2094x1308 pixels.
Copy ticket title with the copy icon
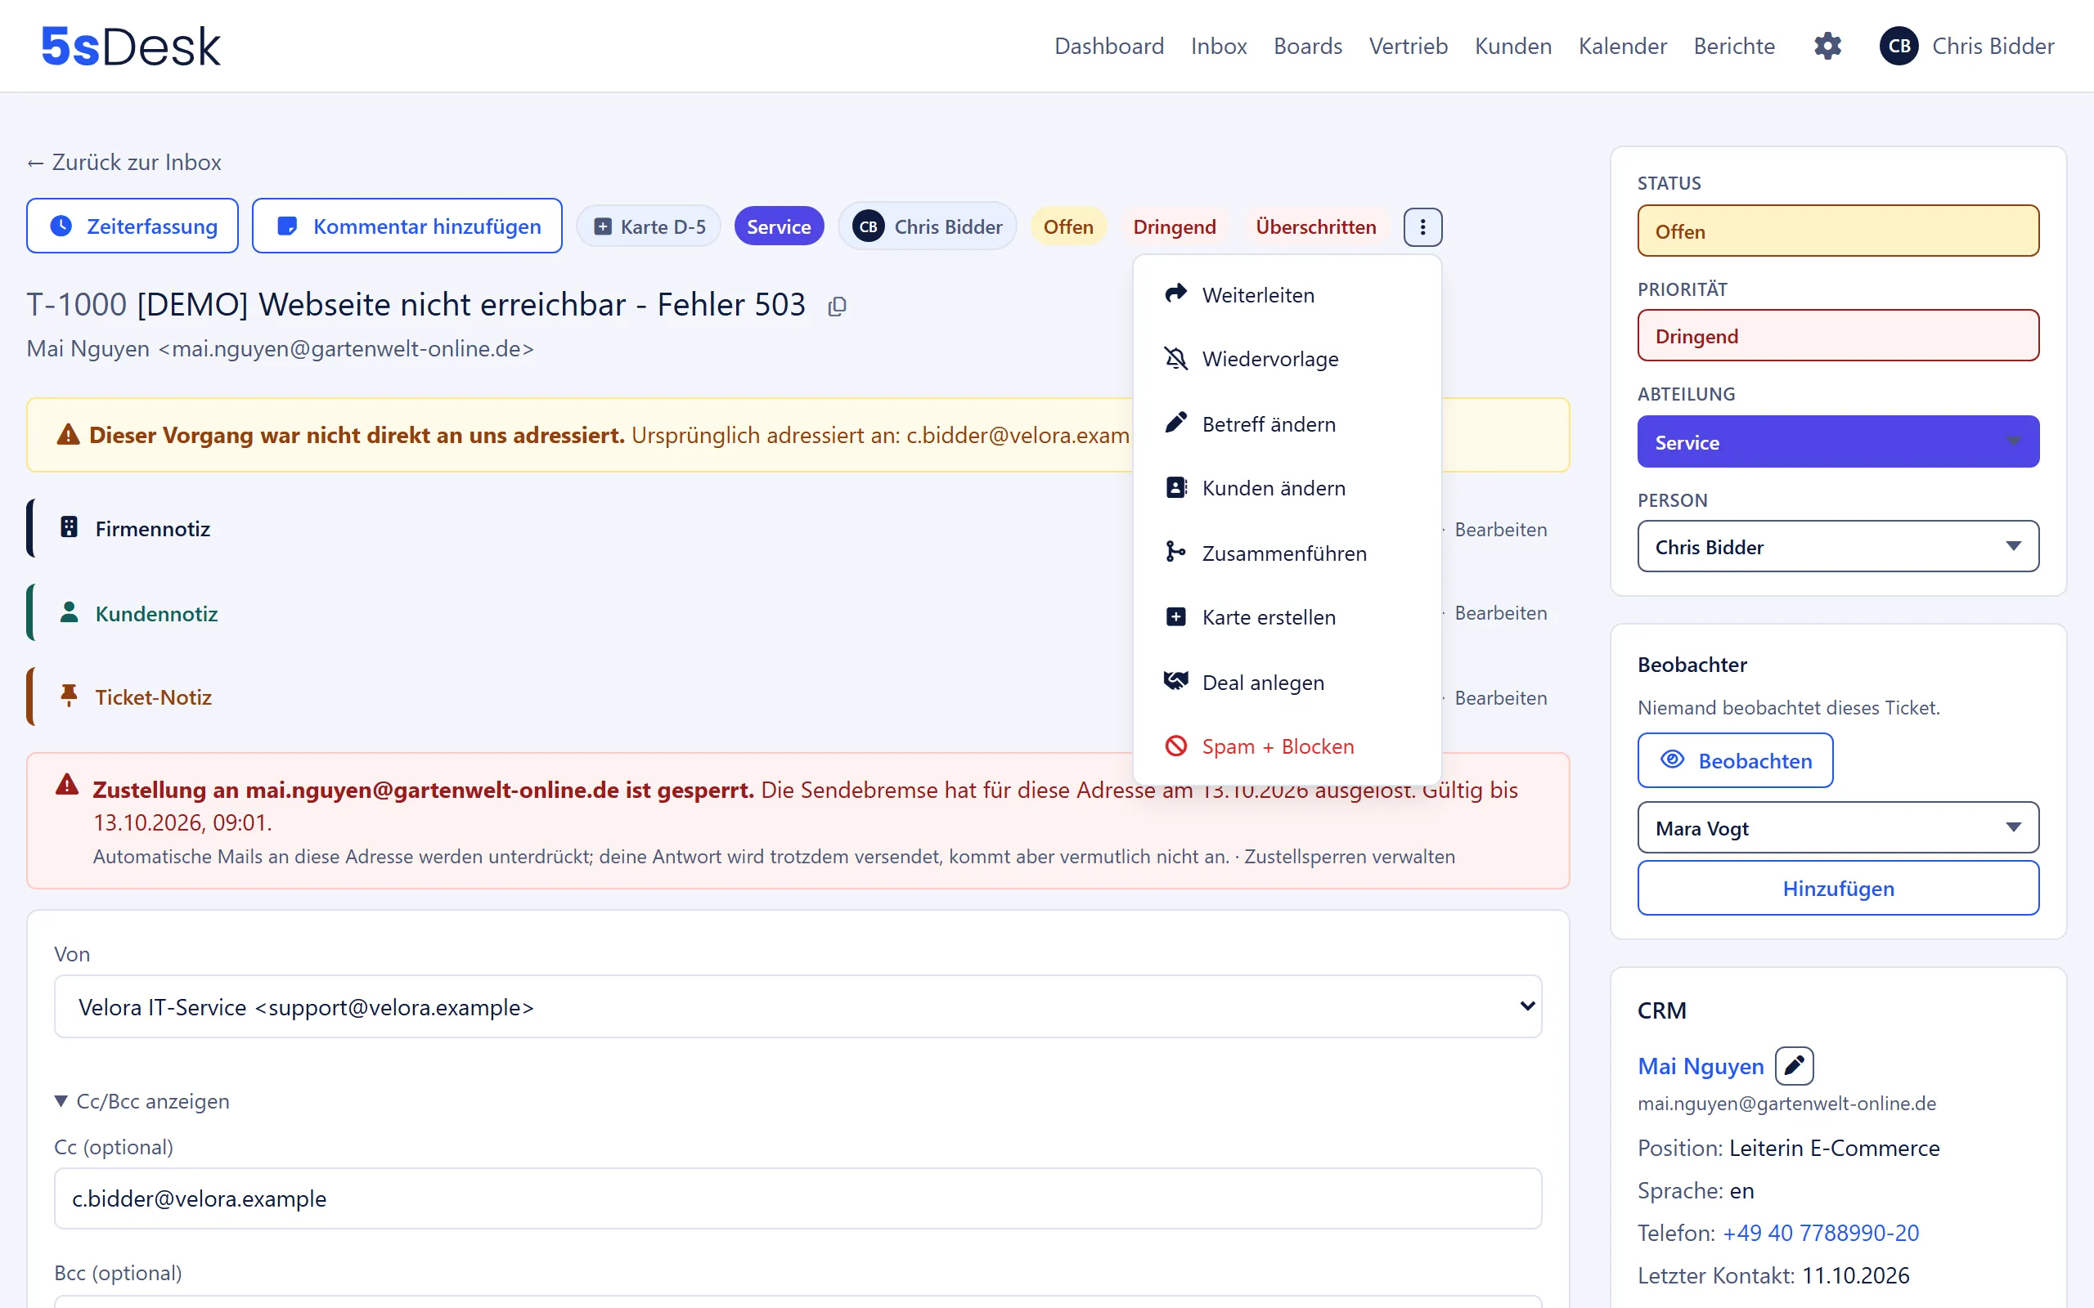point(837,307)
